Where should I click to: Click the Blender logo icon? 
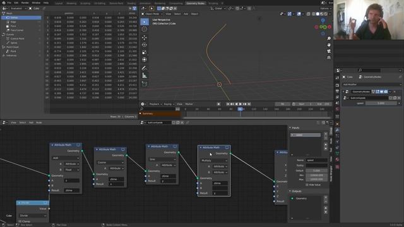click(4, 3)
